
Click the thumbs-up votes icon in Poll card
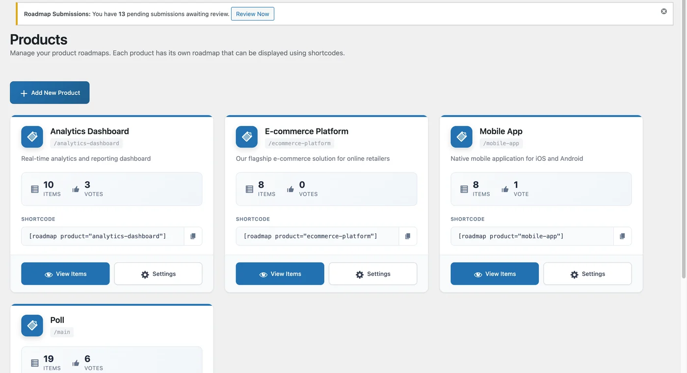pos(76,363)
